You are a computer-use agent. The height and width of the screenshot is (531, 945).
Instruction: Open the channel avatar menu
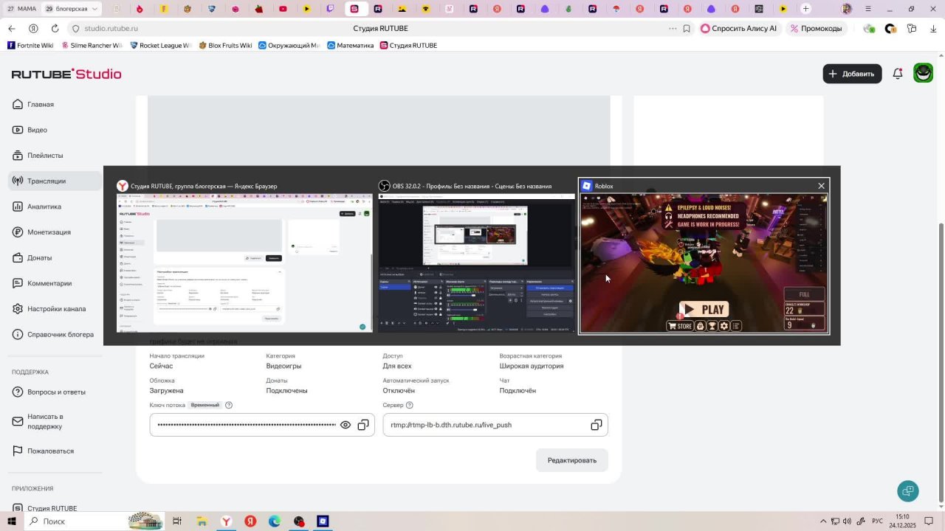(x=923, y=73)
